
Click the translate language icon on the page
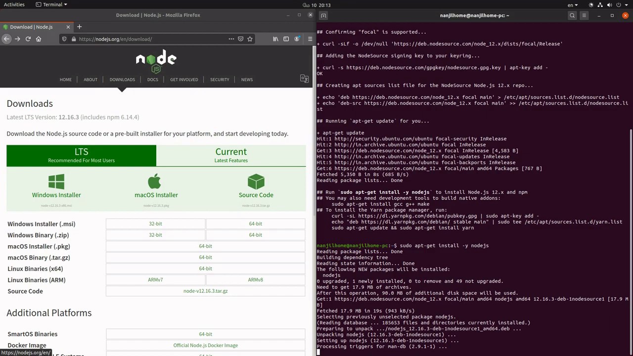(x=304, y=79)
